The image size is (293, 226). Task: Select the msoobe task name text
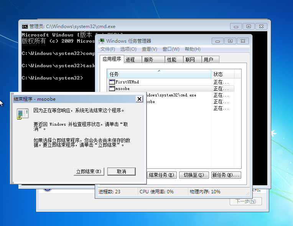pyautogui.click(x=122, y=88)
